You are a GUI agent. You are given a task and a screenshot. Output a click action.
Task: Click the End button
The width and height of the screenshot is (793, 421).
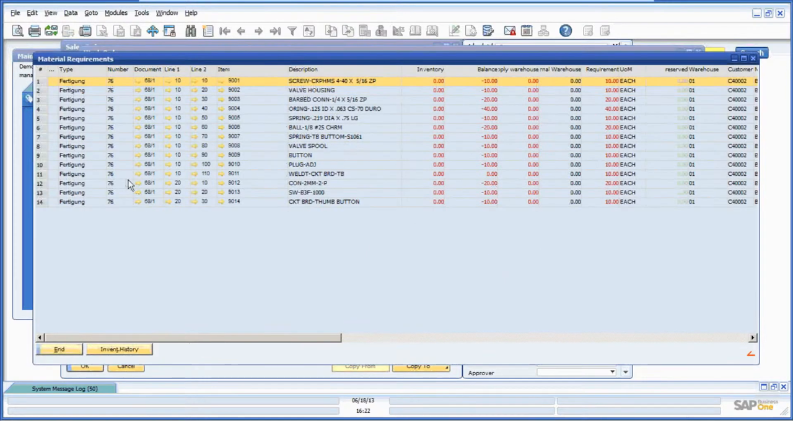(x=59, y=350)
